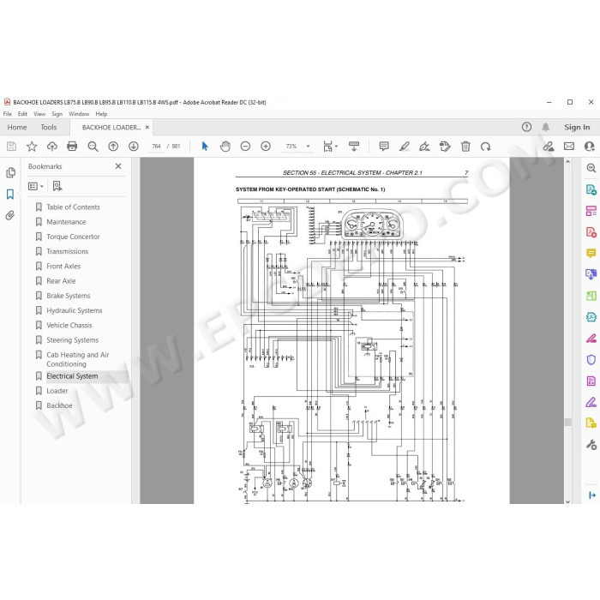Switch to the Tools tab
This screenshot has width=600, height=600.
point(49,127)
